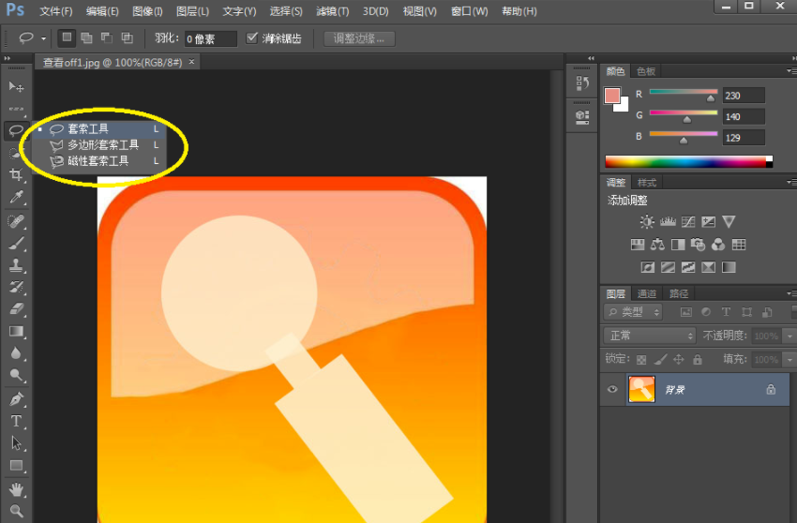Add a Vibrance adjustment
The height and width of the screenshot is (523, 797).
(x=729, y=221)
